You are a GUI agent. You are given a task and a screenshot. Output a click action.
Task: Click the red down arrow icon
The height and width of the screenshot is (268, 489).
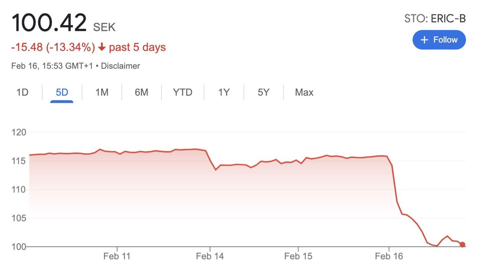102,47
